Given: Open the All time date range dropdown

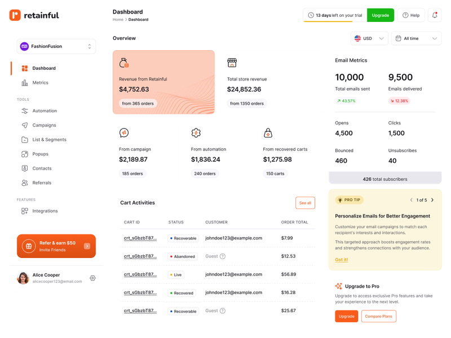Looking at the screenshot, I should [x=416, y=38].
